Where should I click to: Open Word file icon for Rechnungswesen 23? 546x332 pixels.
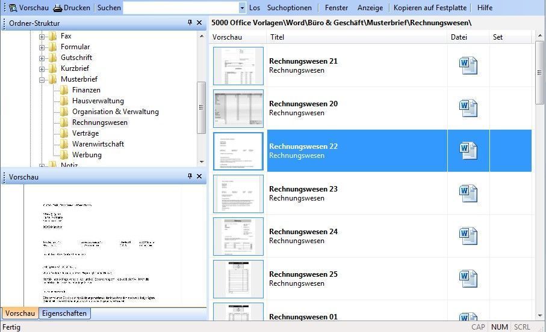[468, 193]
